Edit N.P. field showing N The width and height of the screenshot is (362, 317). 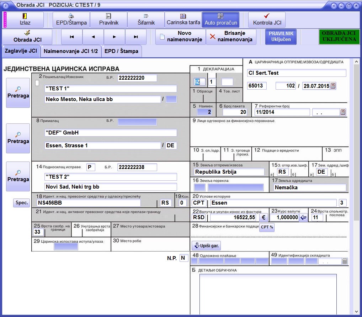(x=183, y=258)
